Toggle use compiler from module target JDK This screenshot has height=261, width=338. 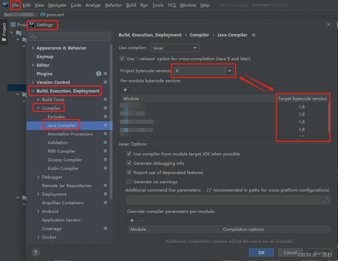(129, 154)
